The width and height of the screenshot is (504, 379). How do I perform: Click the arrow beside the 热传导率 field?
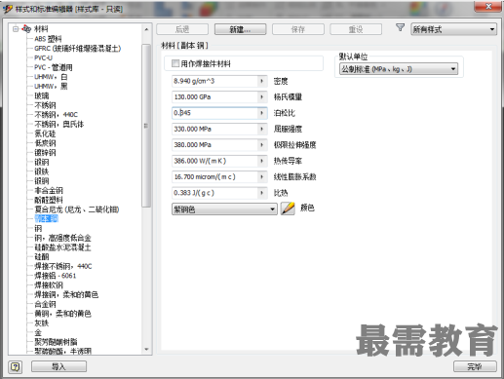pyautogui.click(x=262, y=161)
